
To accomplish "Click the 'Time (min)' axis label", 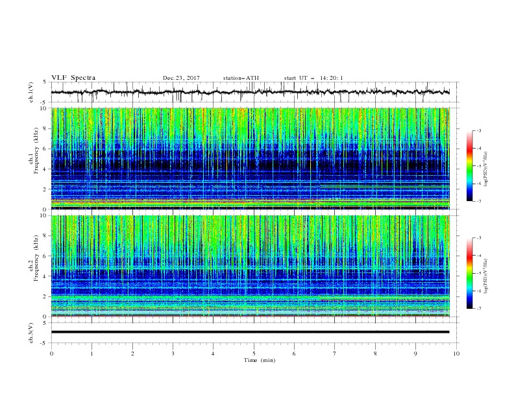I will pos(260,360).
